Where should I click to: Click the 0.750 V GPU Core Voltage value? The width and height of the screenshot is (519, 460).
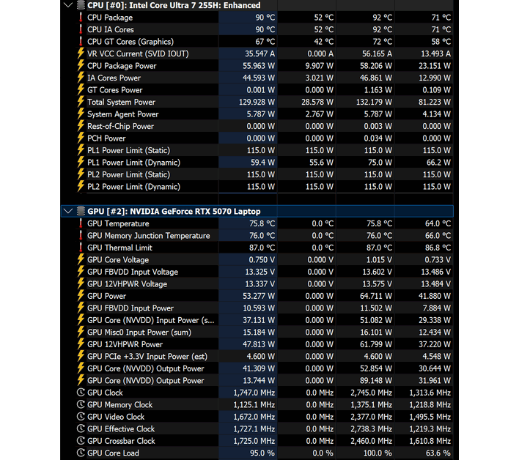262,260
